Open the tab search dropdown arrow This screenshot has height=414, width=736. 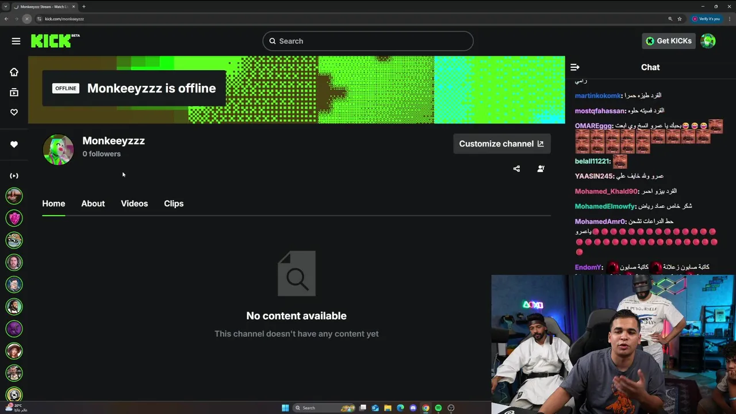6,6
